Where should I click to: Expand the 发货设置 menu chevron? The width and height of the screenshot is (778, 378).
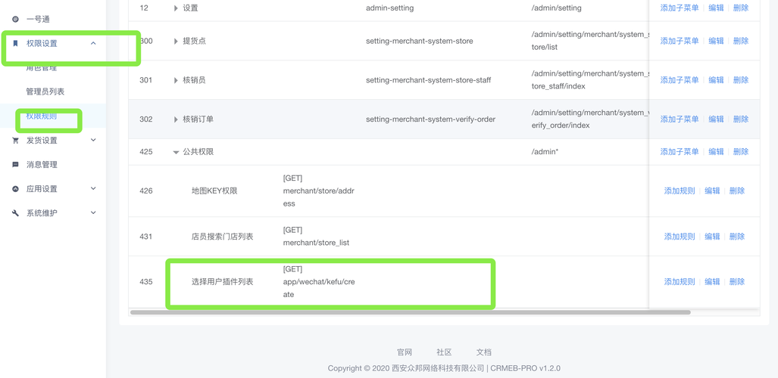pos(93,140)
